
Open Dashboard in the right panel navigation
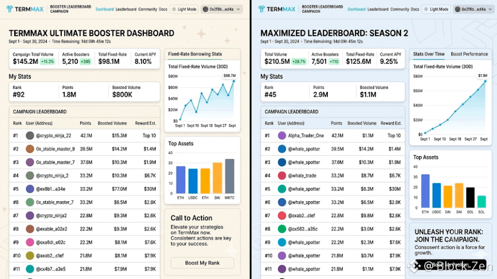(356, 9)
